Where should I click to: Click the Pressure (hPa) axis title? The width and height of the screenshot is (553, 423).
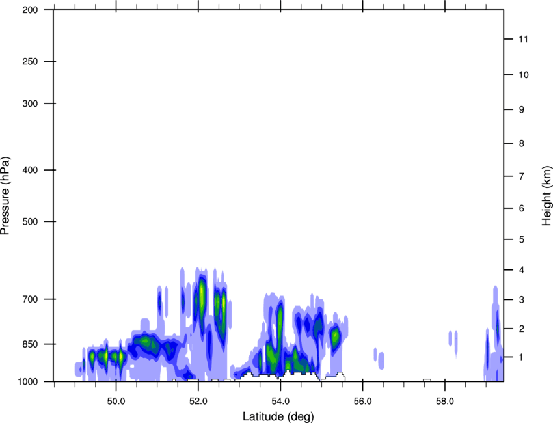(x=5, y=196)
